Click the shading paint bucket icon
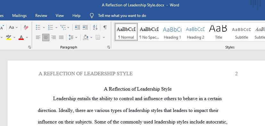The width and height of the screenshot is (265, 126). (86, 37)
